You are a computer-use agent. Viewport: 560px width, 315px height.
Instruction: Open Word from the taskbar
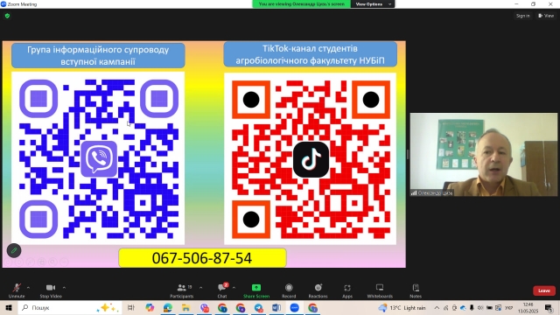pyautogui.click(x=276, y=307)
